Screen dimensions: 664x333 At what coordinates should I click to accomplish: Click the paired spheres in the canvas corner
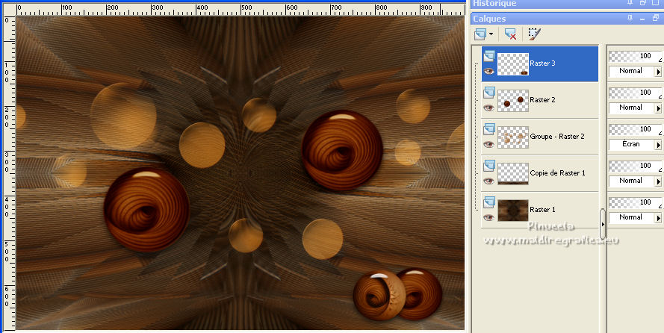pyautogui.click(x=397, y=294)
